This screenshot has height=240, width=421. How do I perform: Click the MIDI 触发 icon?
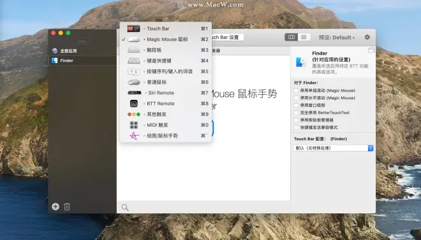tap(134, 125)
